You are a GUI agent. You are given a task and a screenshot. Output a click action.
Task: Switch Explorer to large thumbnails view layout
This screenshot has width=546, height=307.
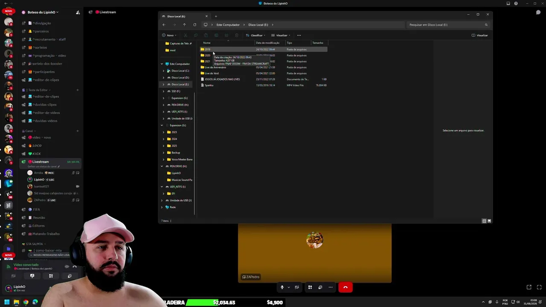click(x=489, y=221)
